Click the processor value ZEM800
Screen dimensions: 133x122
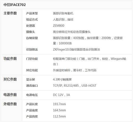(59, 26)
